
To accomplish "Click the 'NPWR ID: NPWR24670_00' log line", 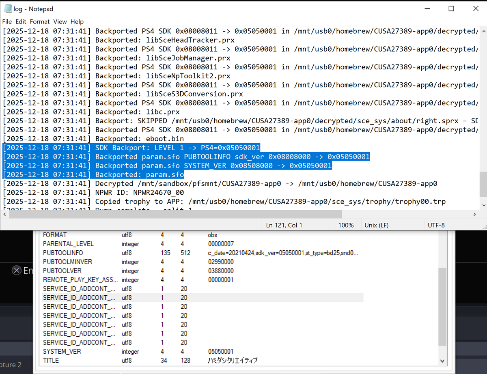I will click(x=93, y=192).
